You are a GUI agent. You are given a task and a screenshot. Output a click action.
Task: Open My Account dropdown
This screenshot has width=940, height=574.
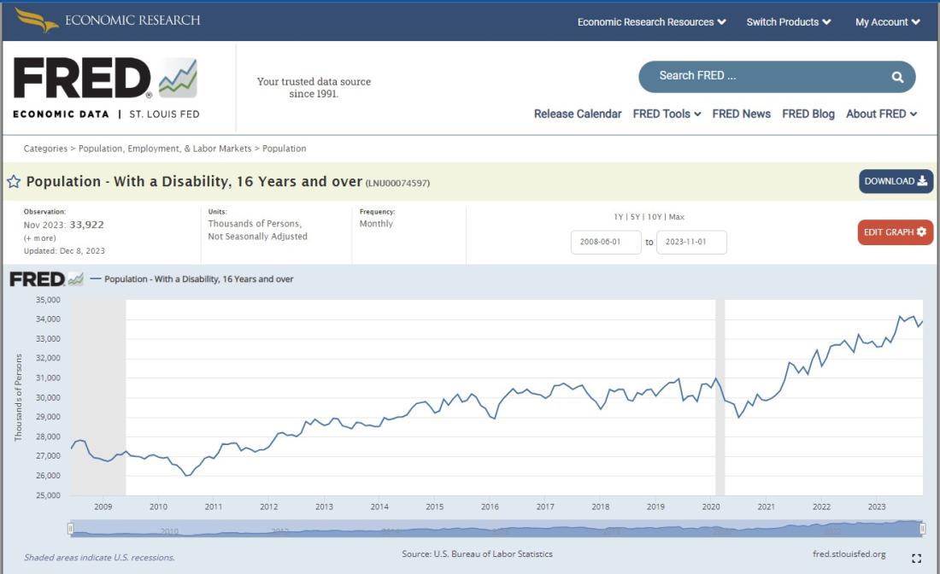(x=887, y=22)
